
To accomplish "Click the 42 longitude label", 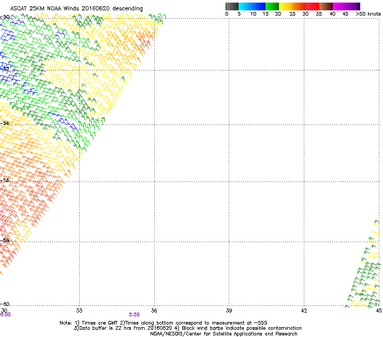I will click(x=304, y=311).
